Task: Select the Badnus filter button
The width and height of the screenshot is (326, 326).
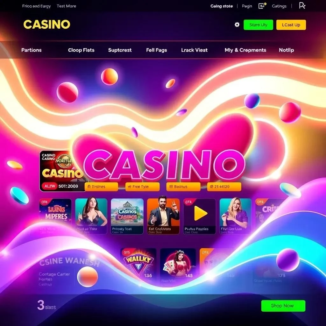Action: 183,187
